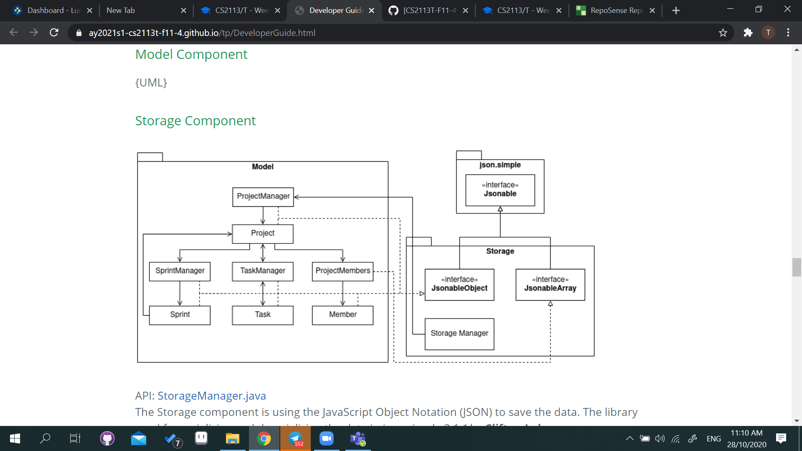Open the Chrome profile avatar T
The height and width of the screenshot is (451, 802).
[768, 33]
